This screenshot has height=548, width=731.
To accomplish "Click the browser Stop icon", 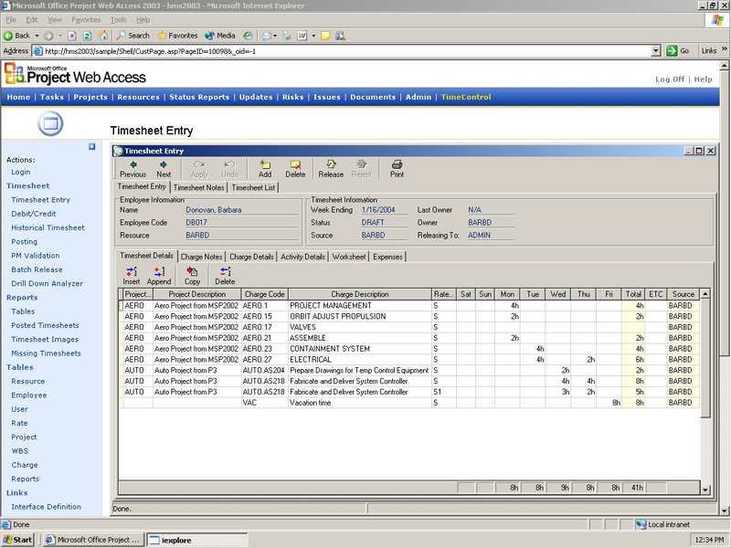I will [x=72, y=36].
